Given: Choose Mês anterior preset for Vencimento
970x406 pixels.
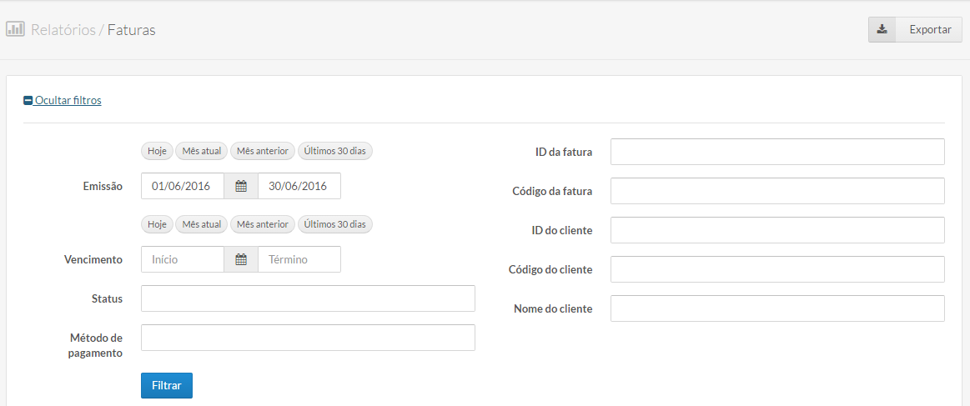Looking at the screenshot, I should pyautogui.click(x=262, y=224).
